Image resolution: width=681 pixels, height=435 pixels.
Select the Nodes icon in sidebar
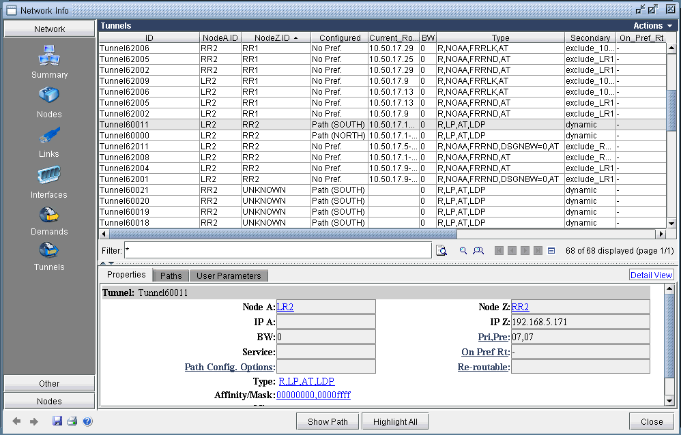point(49,96)
